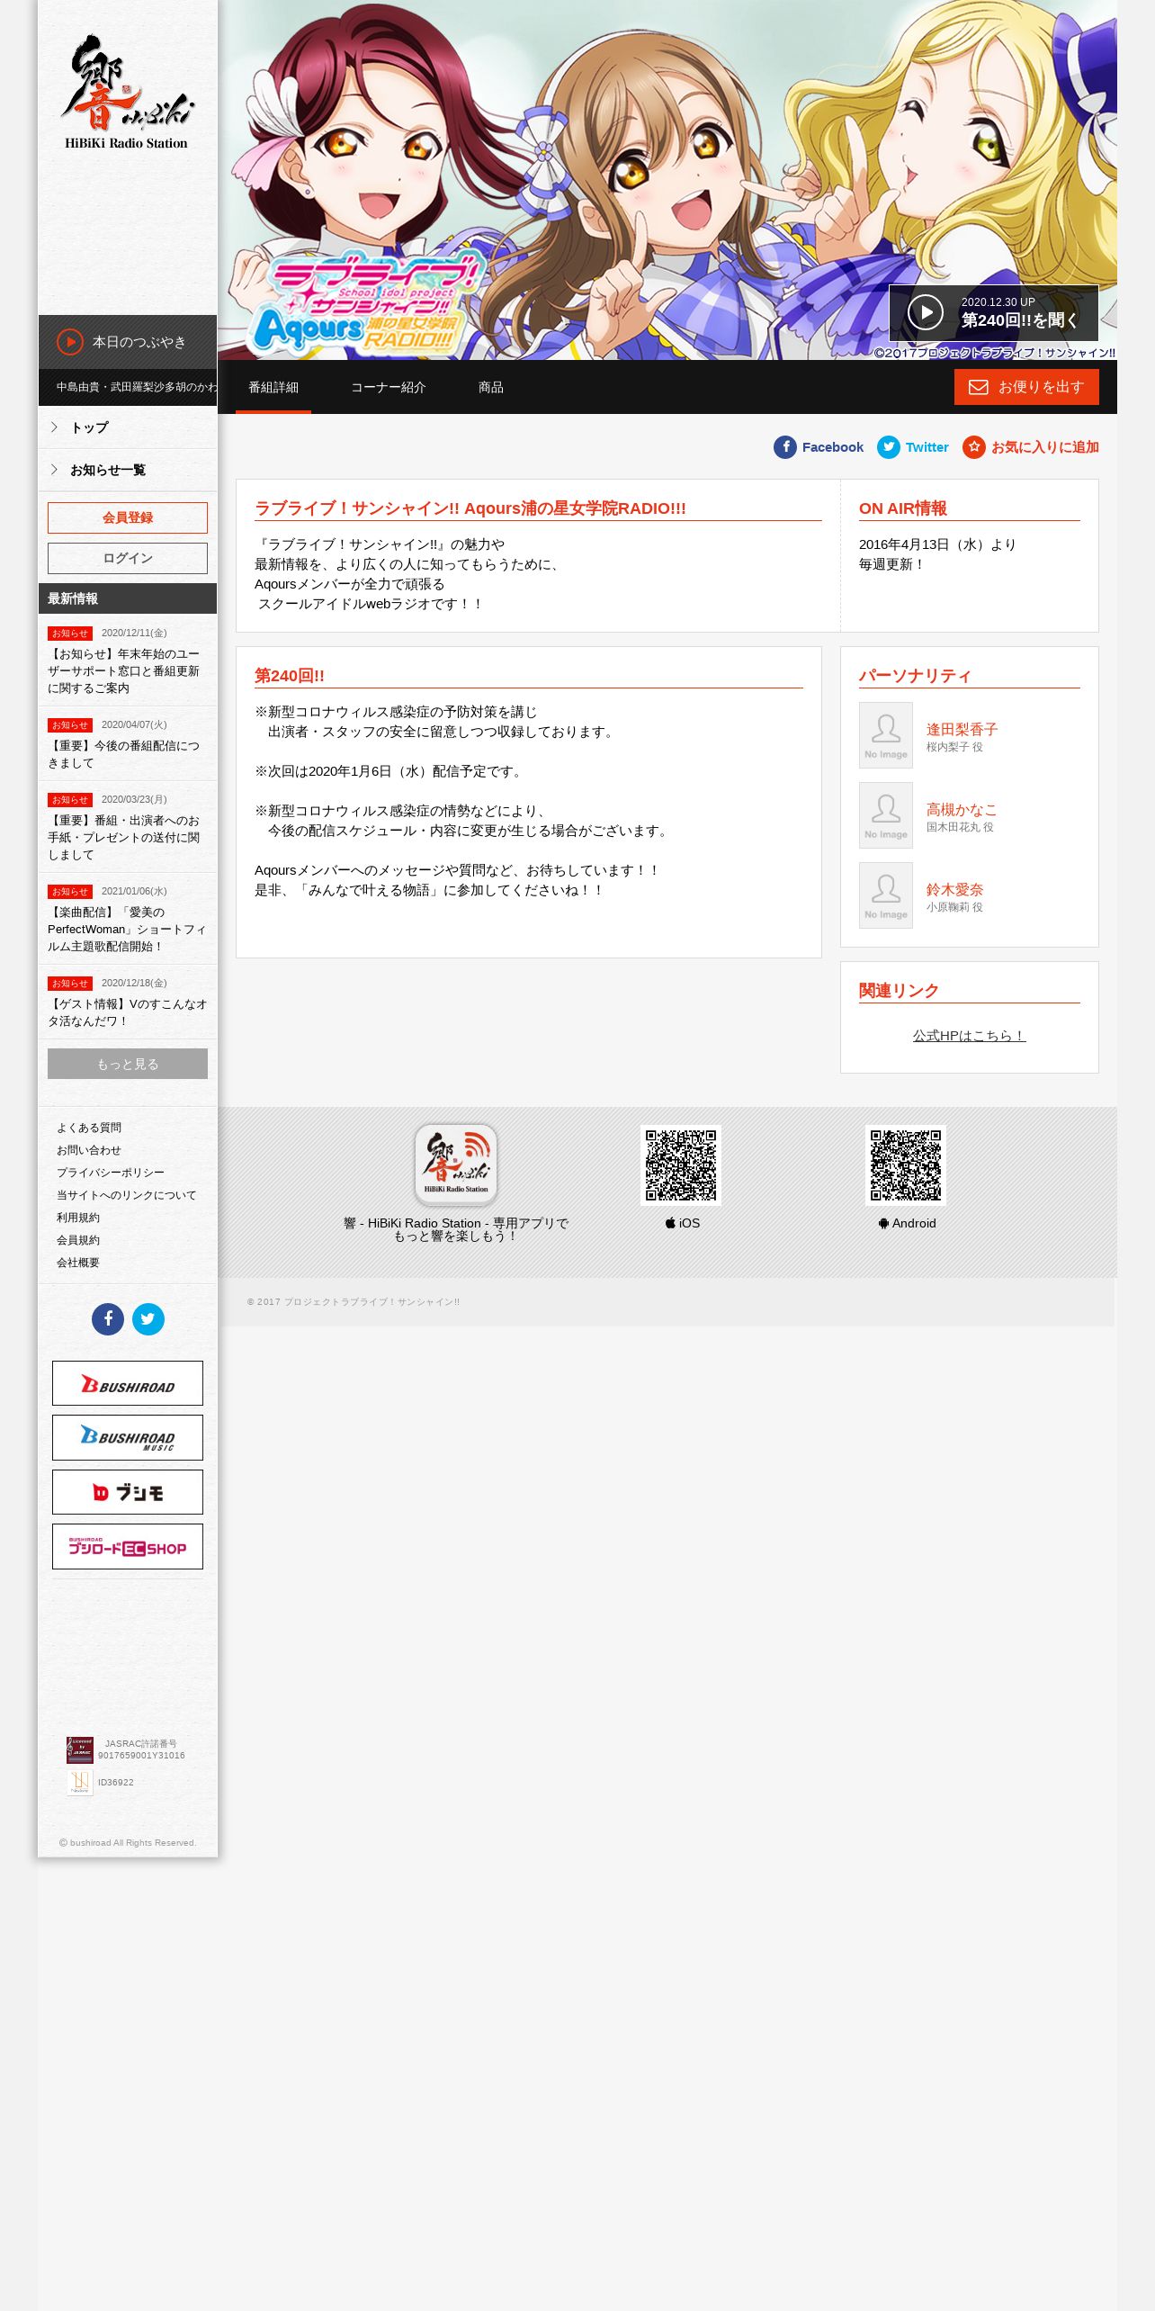Viewport: 1155px width, 2311px height.
Task: Open the Bushiroad Music banner
Action: [x=128, y=1437]
